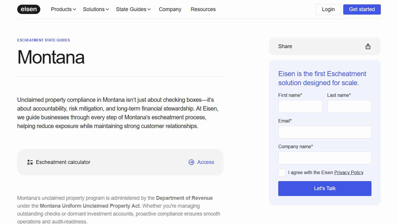The height and width of the screenshot is (224, 398).
Task: Follow the Escheatment State Guides breadcrumb
Action: pyautogui.click(x=43, y=40)
